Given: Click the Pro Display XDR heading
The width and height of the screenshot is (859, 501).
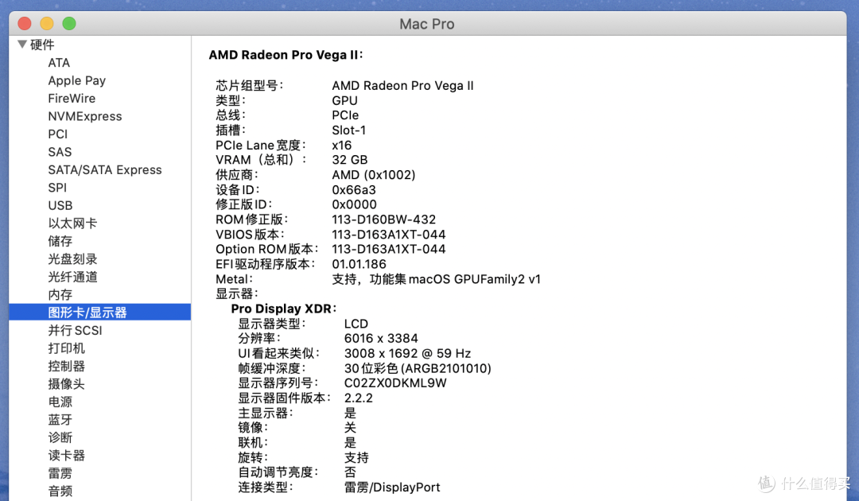Looking at the screenshot, I should tap(283, 309).
